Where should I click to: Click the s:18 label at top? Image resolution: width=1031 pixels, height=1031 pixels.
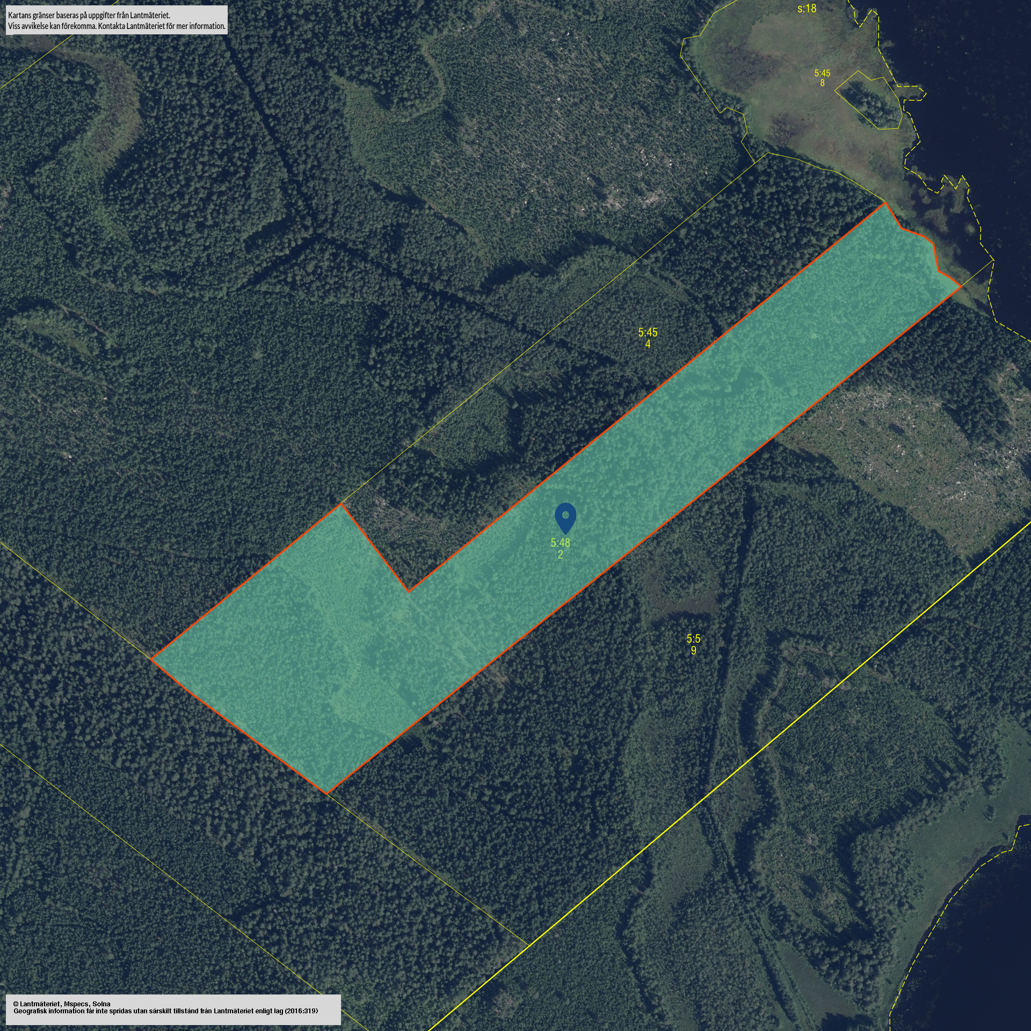coord(807,9)
